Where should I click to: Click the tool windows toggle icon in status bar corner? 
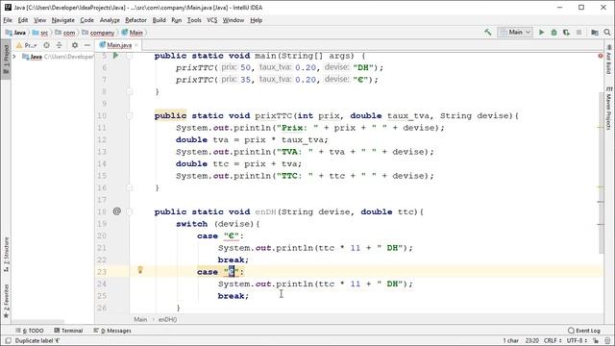(x=8, y=340)
